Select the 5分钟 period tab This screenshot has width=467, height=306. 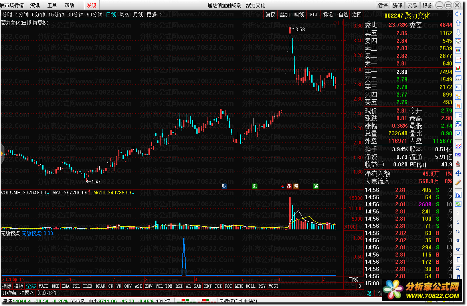pos(38,14)
